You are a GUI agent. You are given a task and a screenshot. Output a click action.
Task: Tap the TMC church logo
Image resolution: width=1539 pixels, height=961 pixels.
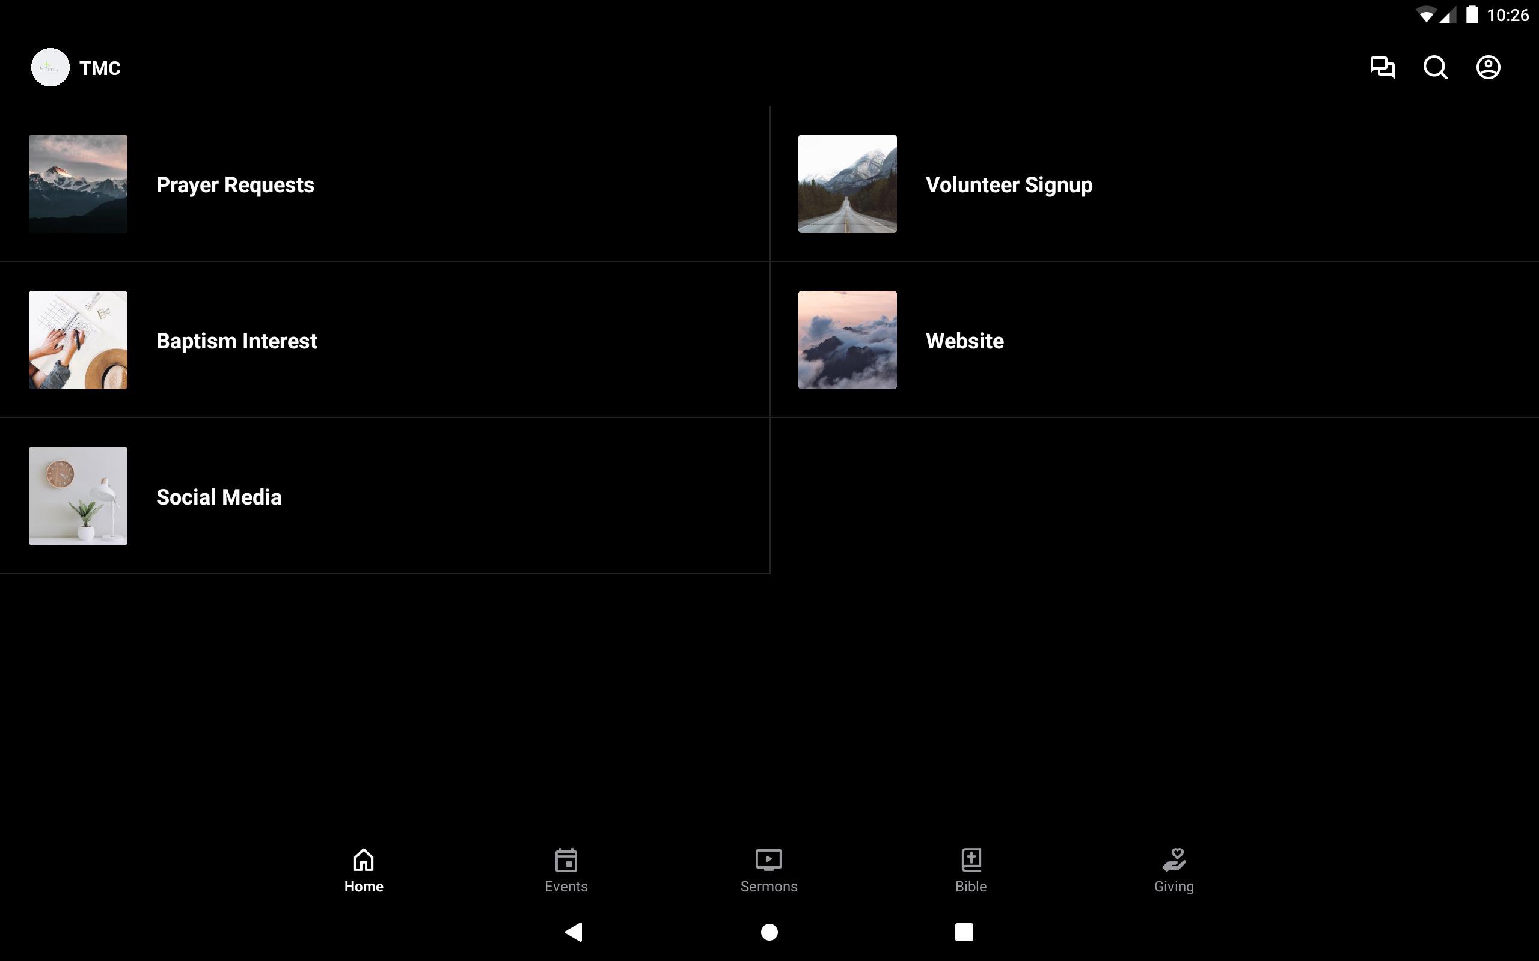pyautogui.click(x=50, y=67)
